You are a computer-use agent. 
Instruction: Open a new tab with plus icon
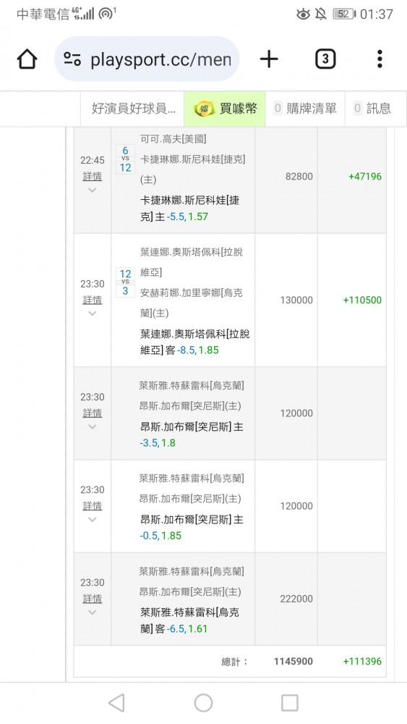(269, 59)
